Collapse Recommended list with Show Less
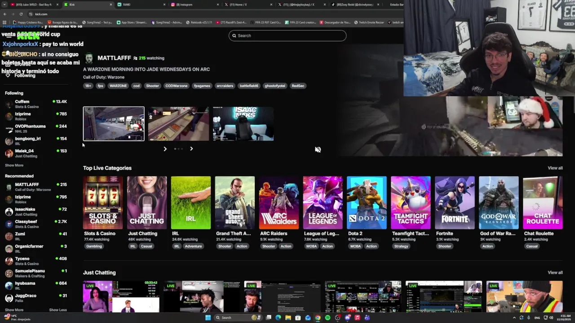Screen dimensions: 575x323 coord(58,310)
